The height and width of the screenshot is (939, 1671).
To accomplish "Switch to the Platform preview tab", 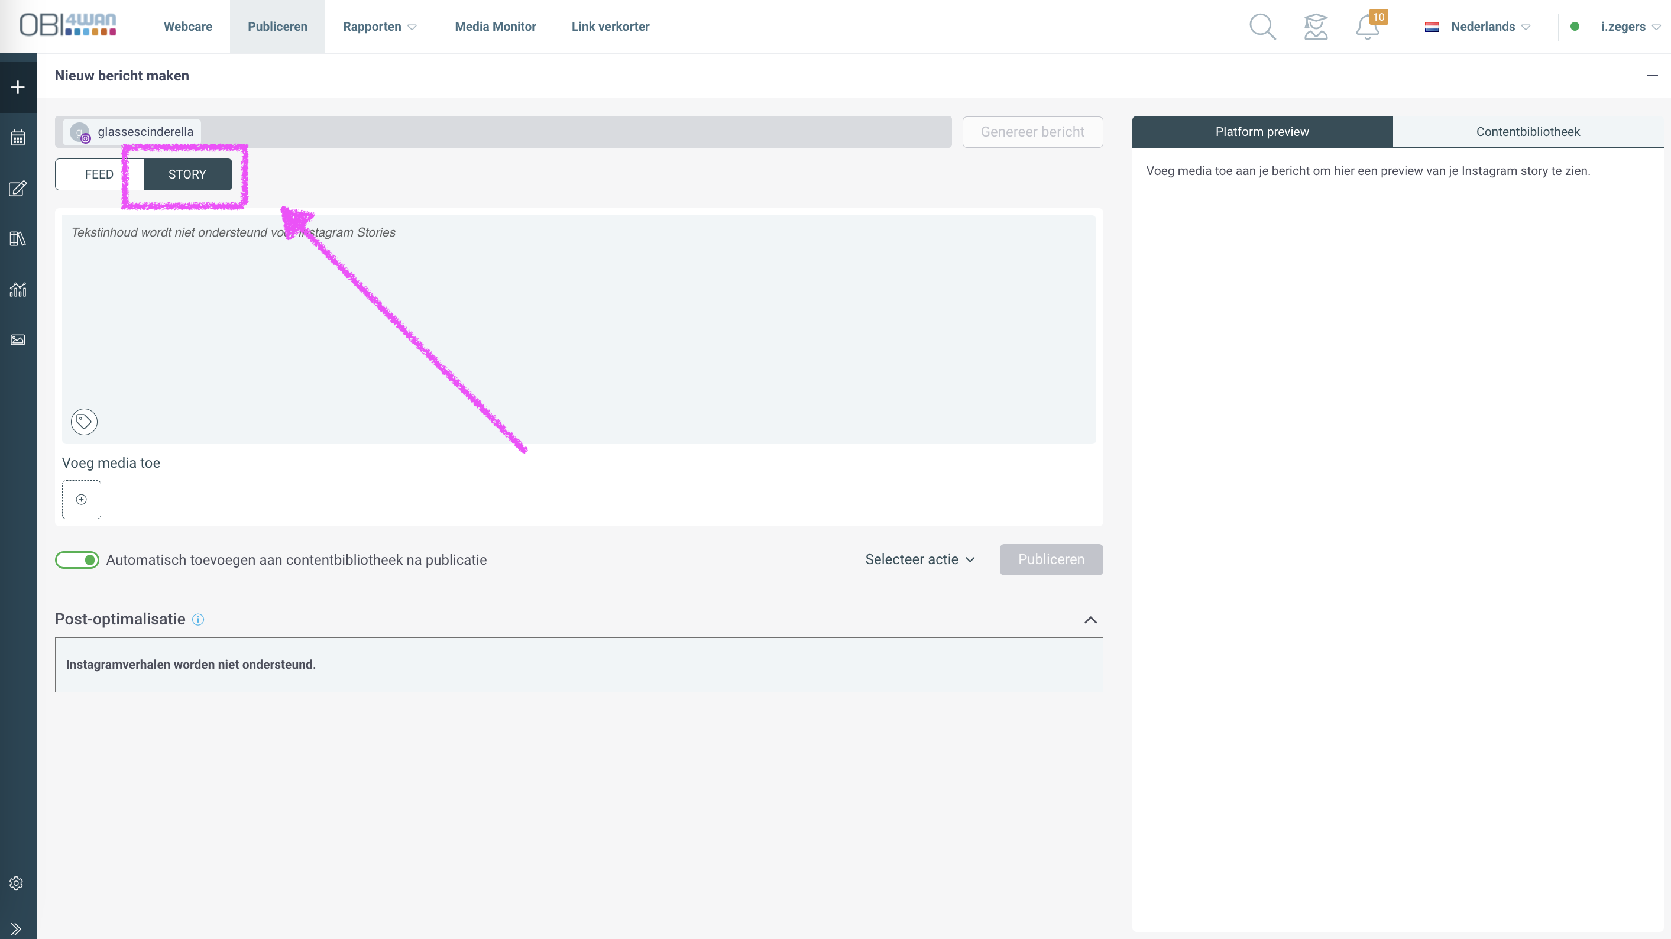I will 1262,132.
